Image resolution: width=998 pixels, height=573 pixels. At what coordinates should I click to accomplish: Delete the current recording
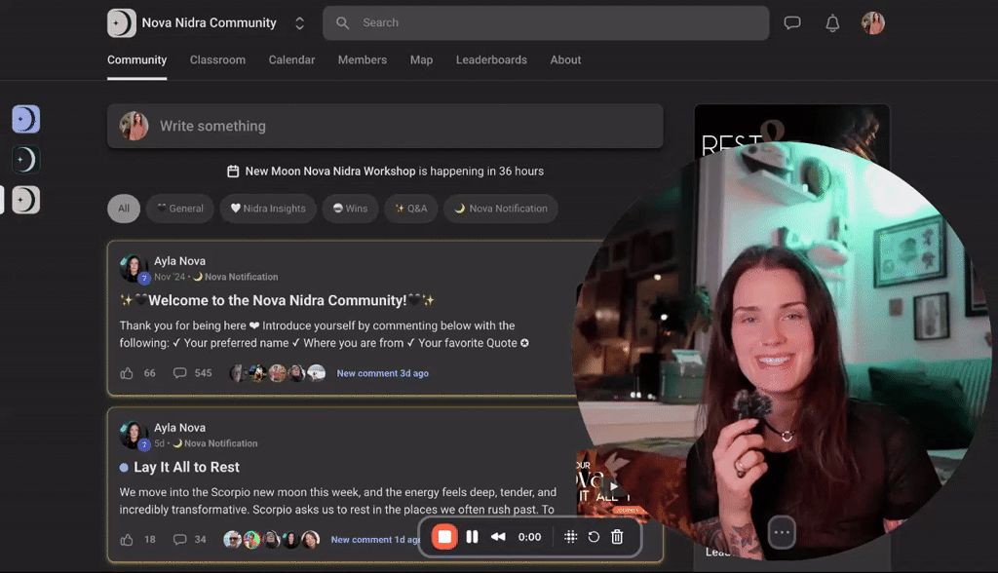(617, 536)
